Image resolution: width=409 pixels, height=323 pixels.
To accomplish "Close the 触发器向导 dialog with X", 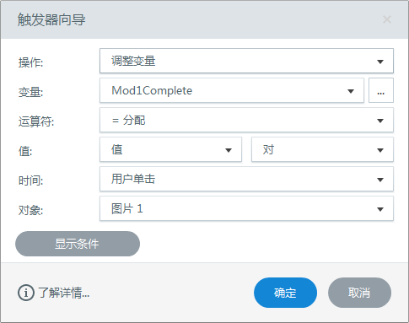I will [x=387, y=19].
